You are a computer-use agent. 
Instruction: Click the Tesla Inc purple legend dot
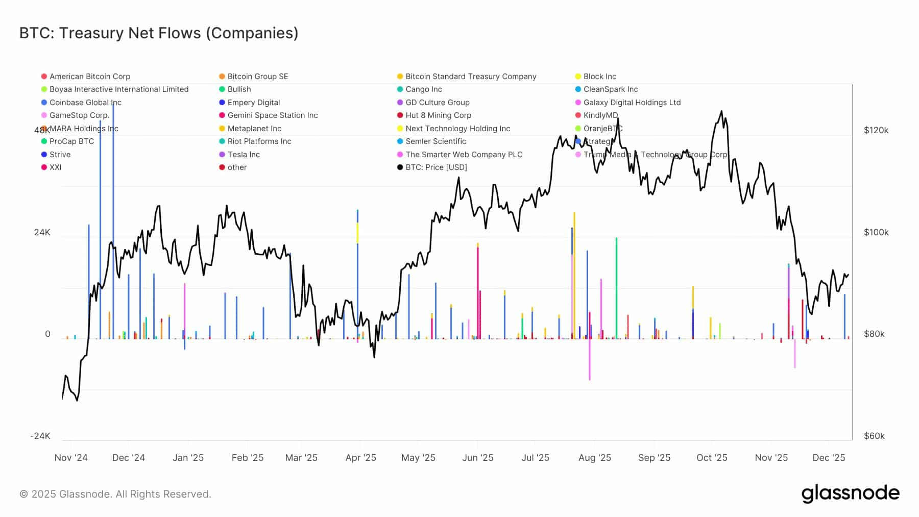[x=222, y=155]
